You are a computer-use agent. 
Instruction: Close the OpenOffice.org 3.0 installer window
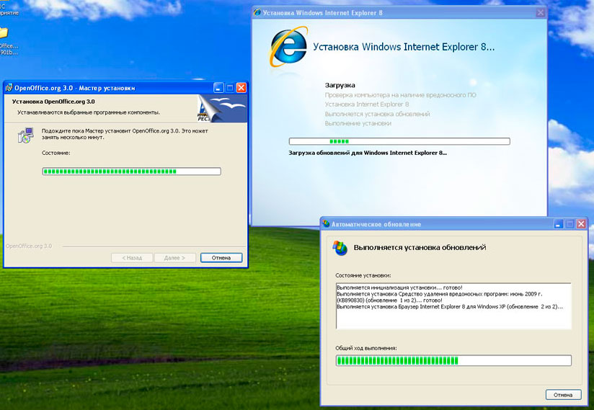(241, 88)
